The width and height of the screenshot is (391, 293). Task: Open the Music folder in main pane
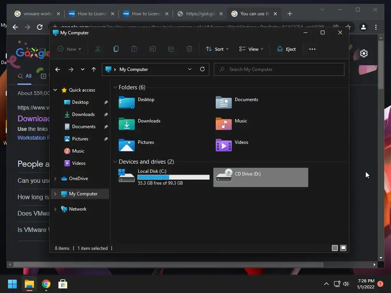tap(223, 124)
